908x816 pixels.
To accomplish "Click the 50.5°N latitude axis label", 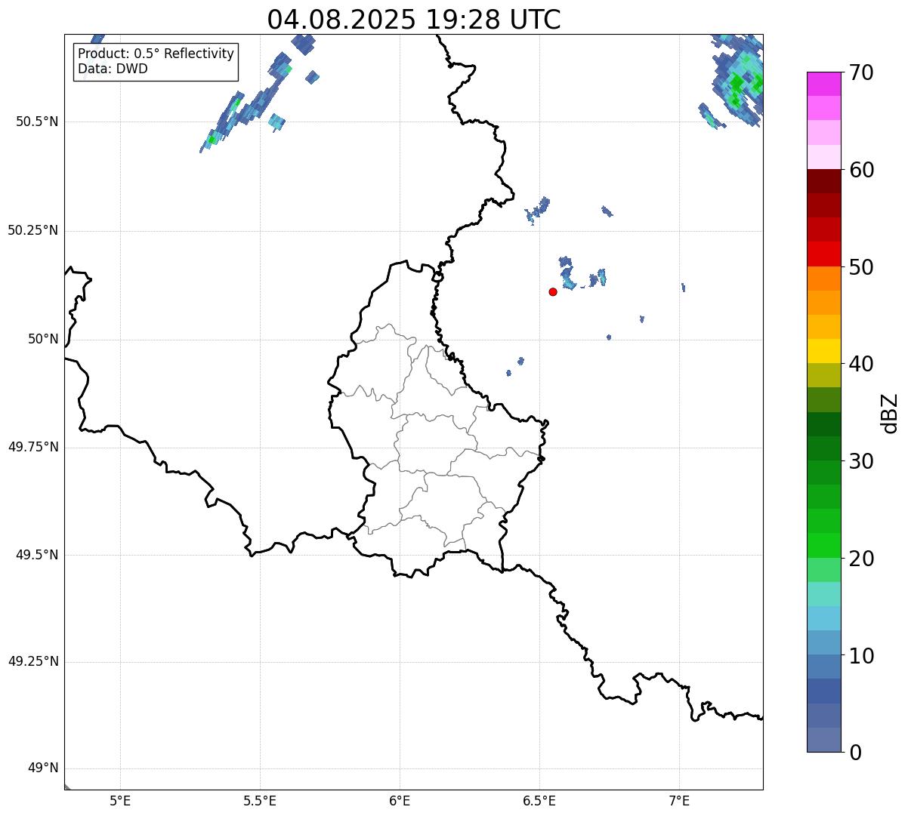I will 36,122.
